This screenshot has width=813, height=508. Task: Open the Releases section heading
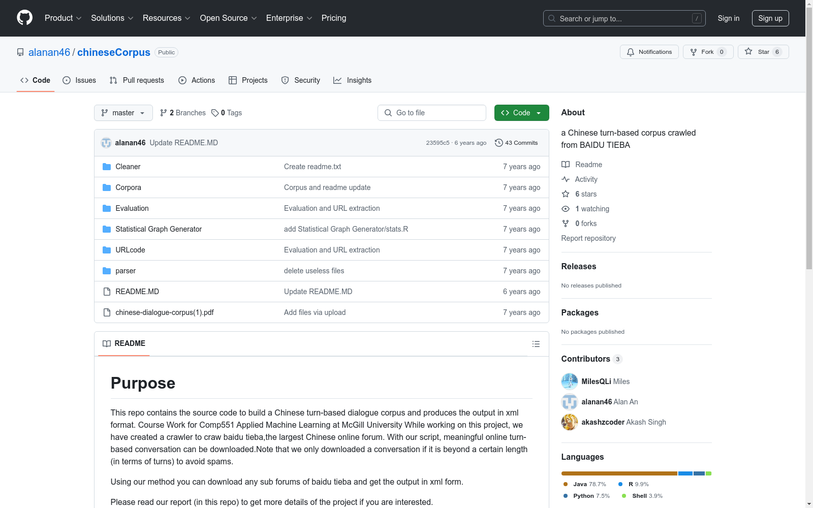(579, 266)
